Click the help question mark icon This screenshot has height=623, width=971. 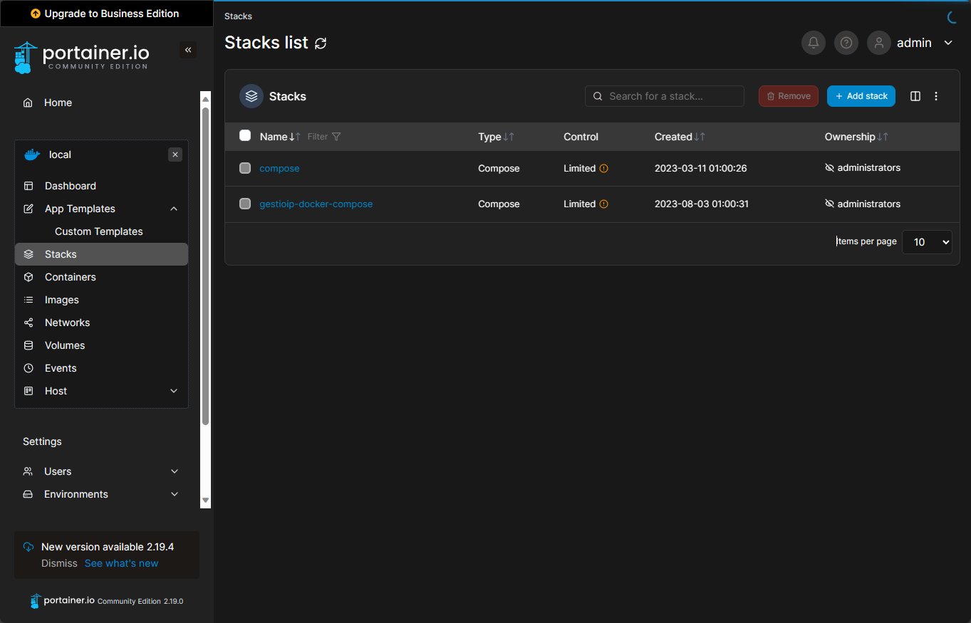(x=846, y=43)
